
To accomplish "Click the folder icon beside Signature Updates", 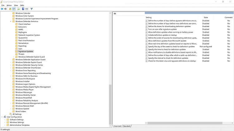I will tap(17, 51).
